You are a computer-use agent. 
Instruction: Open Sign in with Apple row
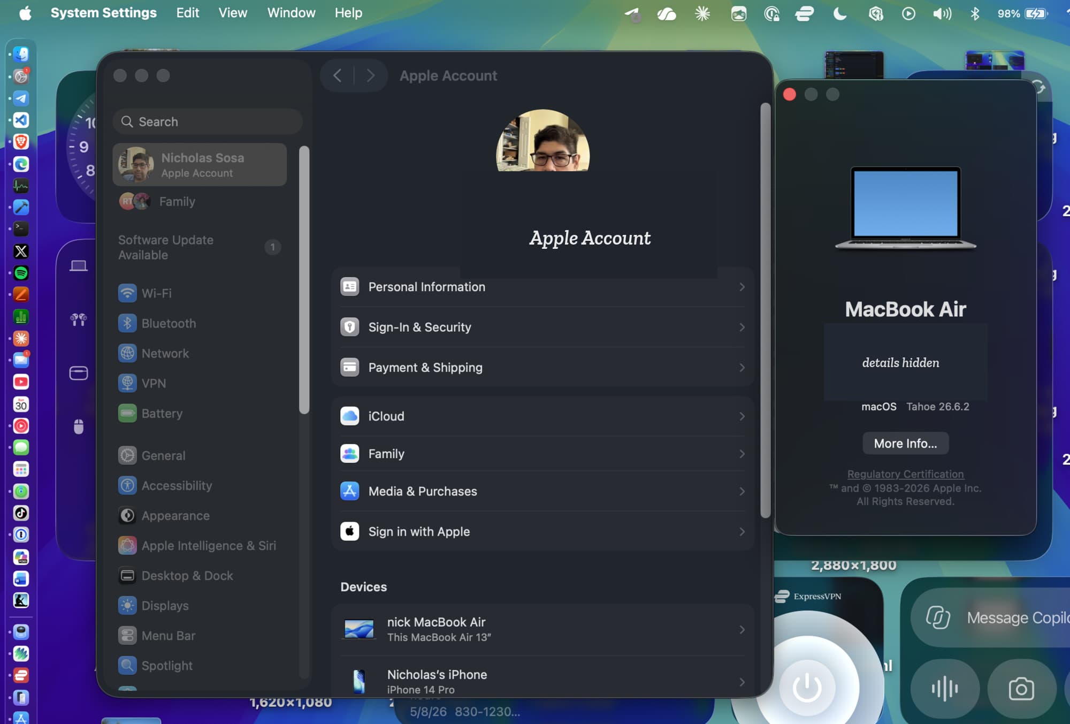pos(542,531)
